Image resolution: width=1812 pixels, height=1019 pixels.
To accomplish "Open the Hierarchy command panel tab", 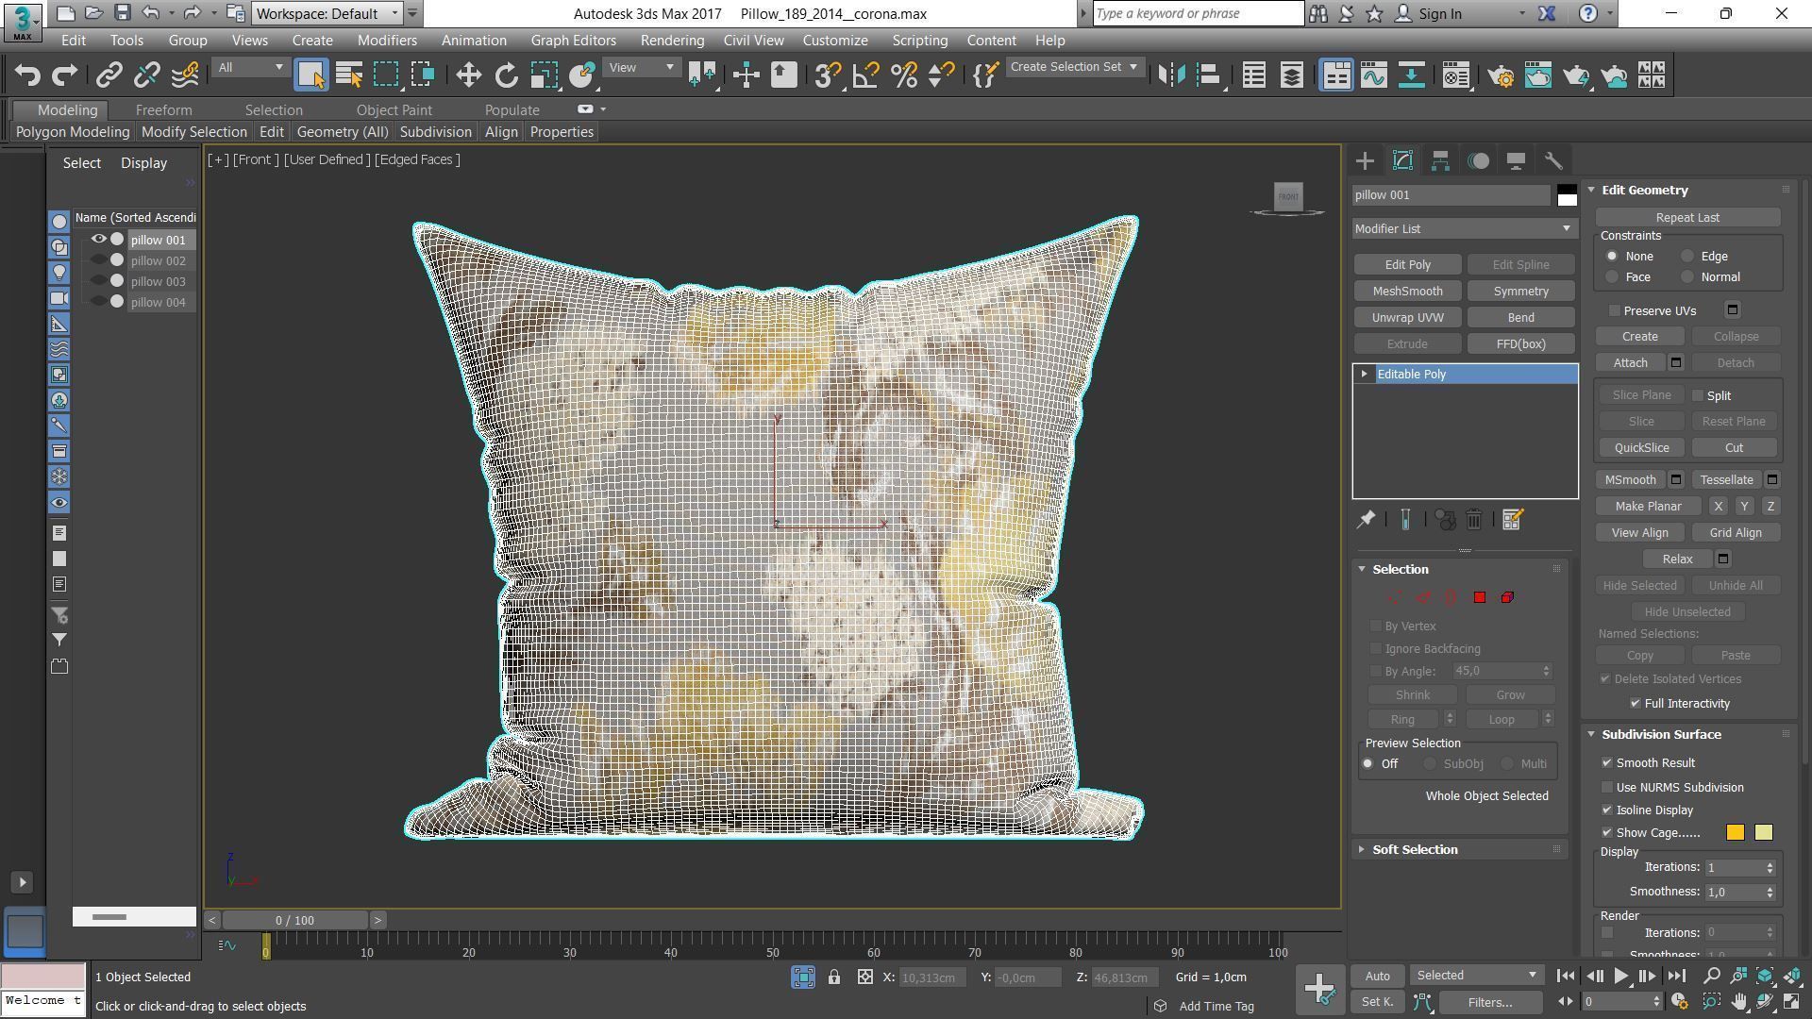I will (1440, 160).
